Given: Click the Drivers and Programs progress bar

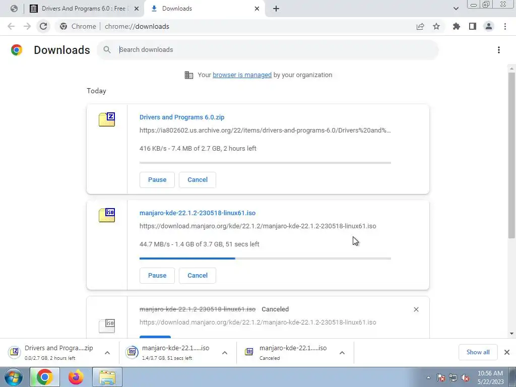Looking at the screenshot, I should pyautogui.click(x=265, y=163).
